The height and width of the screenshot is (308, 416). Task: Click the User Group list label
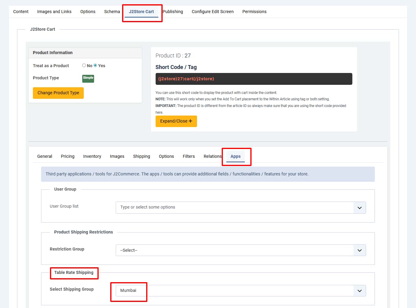[64, 206]
